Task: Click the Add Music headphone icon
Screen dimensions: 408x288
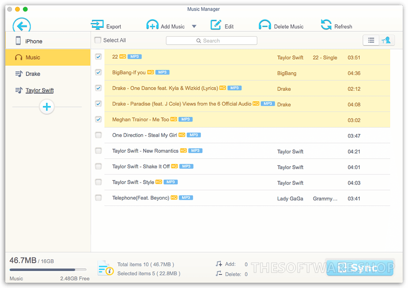Action: [x=152, y=25]
